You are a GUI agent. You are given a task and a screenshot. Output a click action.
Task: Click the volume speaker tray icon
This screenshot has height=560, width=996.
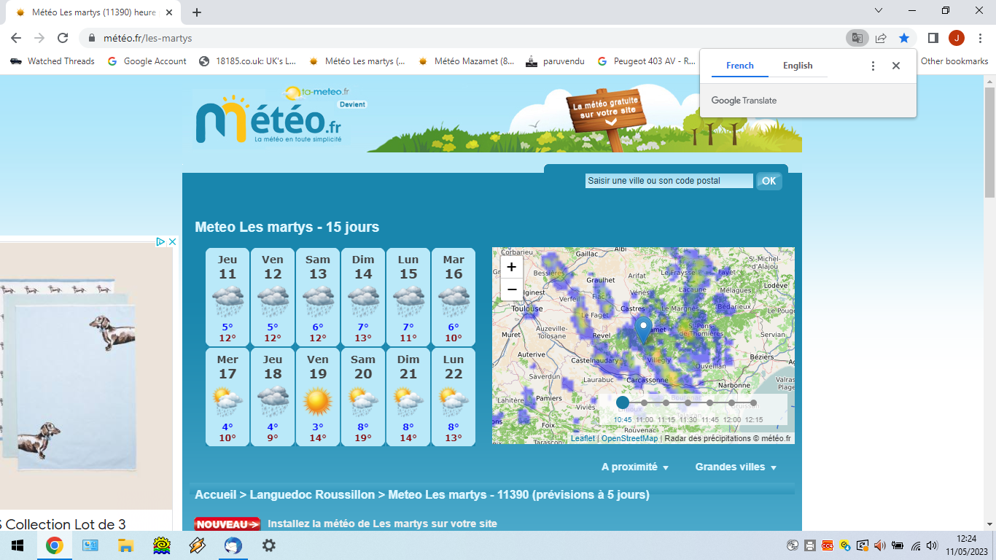(932, 545)
